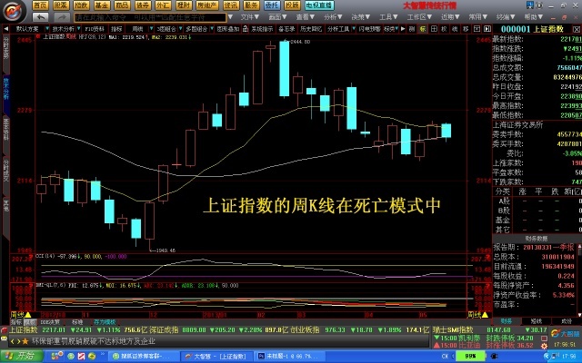
Task: Click the message flag icon in the title bar
Action: point(530,5)
